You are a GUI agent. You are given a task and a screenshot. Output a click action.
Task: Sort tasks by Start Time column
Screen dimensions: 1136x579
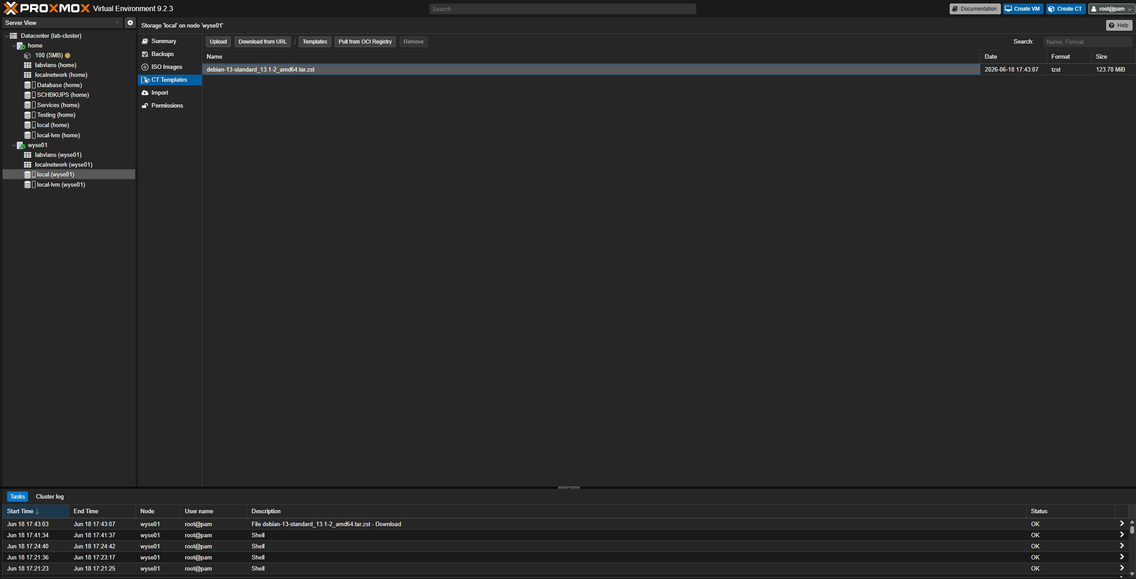pos(36,511)
